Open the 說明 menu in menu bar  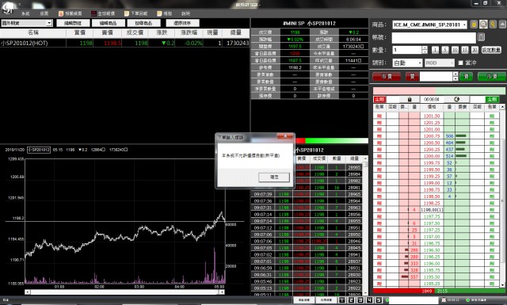[x=185, y=13]
